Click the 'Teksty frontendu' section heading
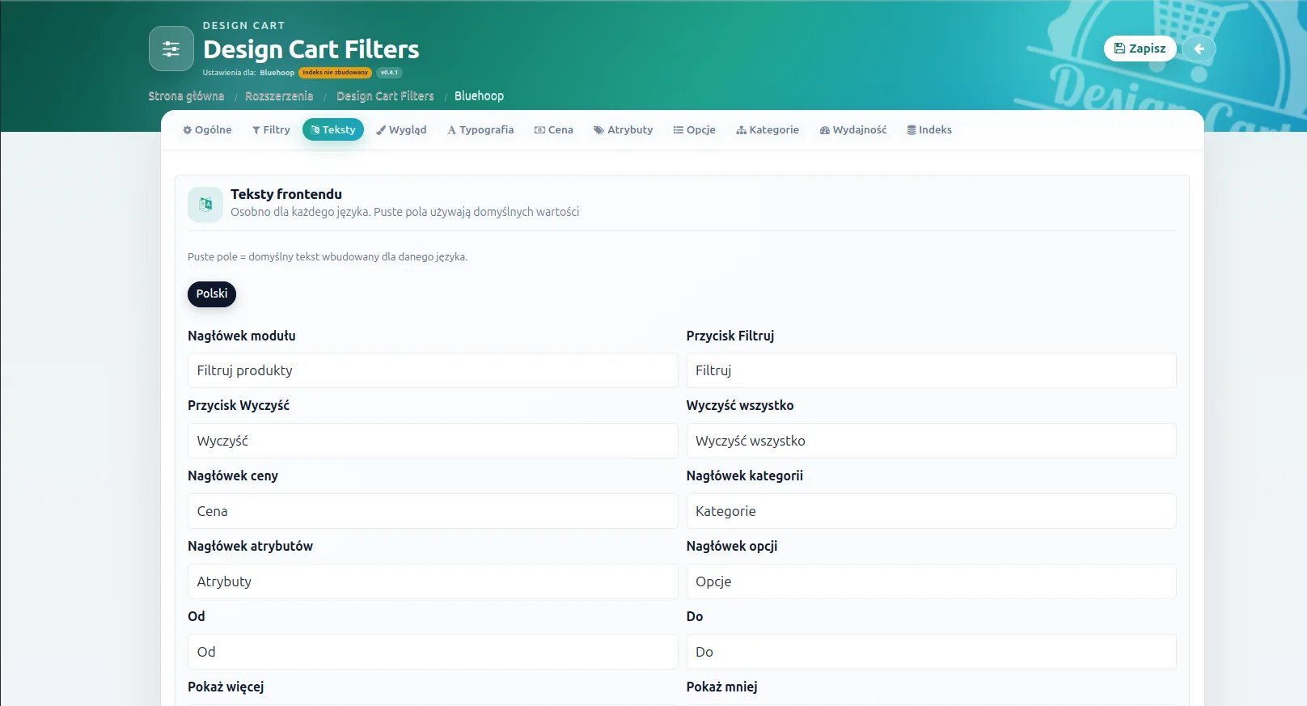This screenshot has width=1307, height=706. point(286,194)
